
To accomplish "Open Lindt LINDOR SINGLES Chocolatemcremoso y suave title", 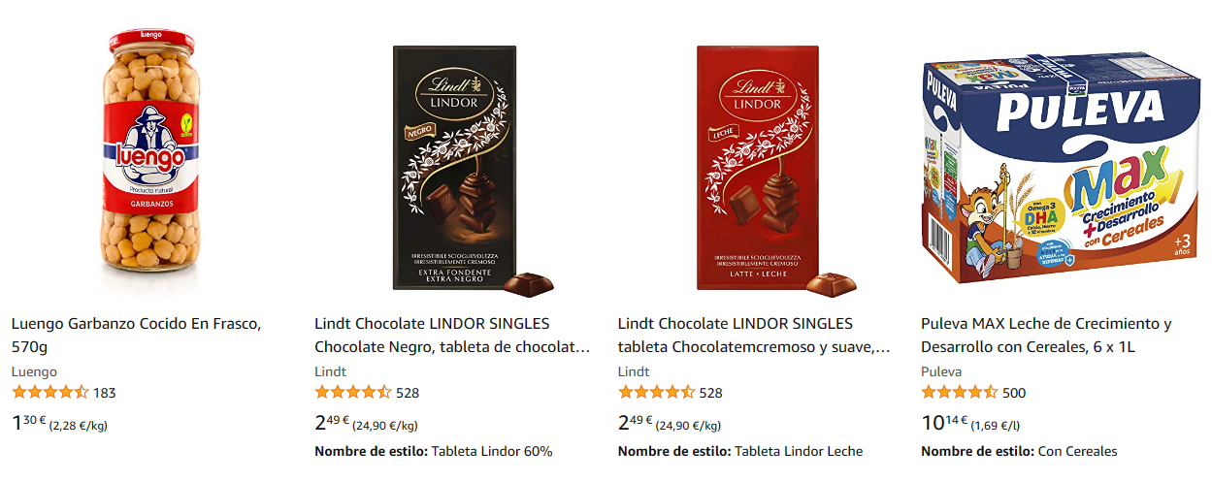I will (754, 335).
